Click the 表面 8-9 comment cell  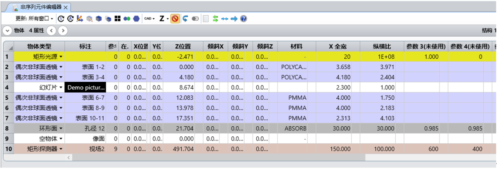pyautogui.click(x=85, y=108)
